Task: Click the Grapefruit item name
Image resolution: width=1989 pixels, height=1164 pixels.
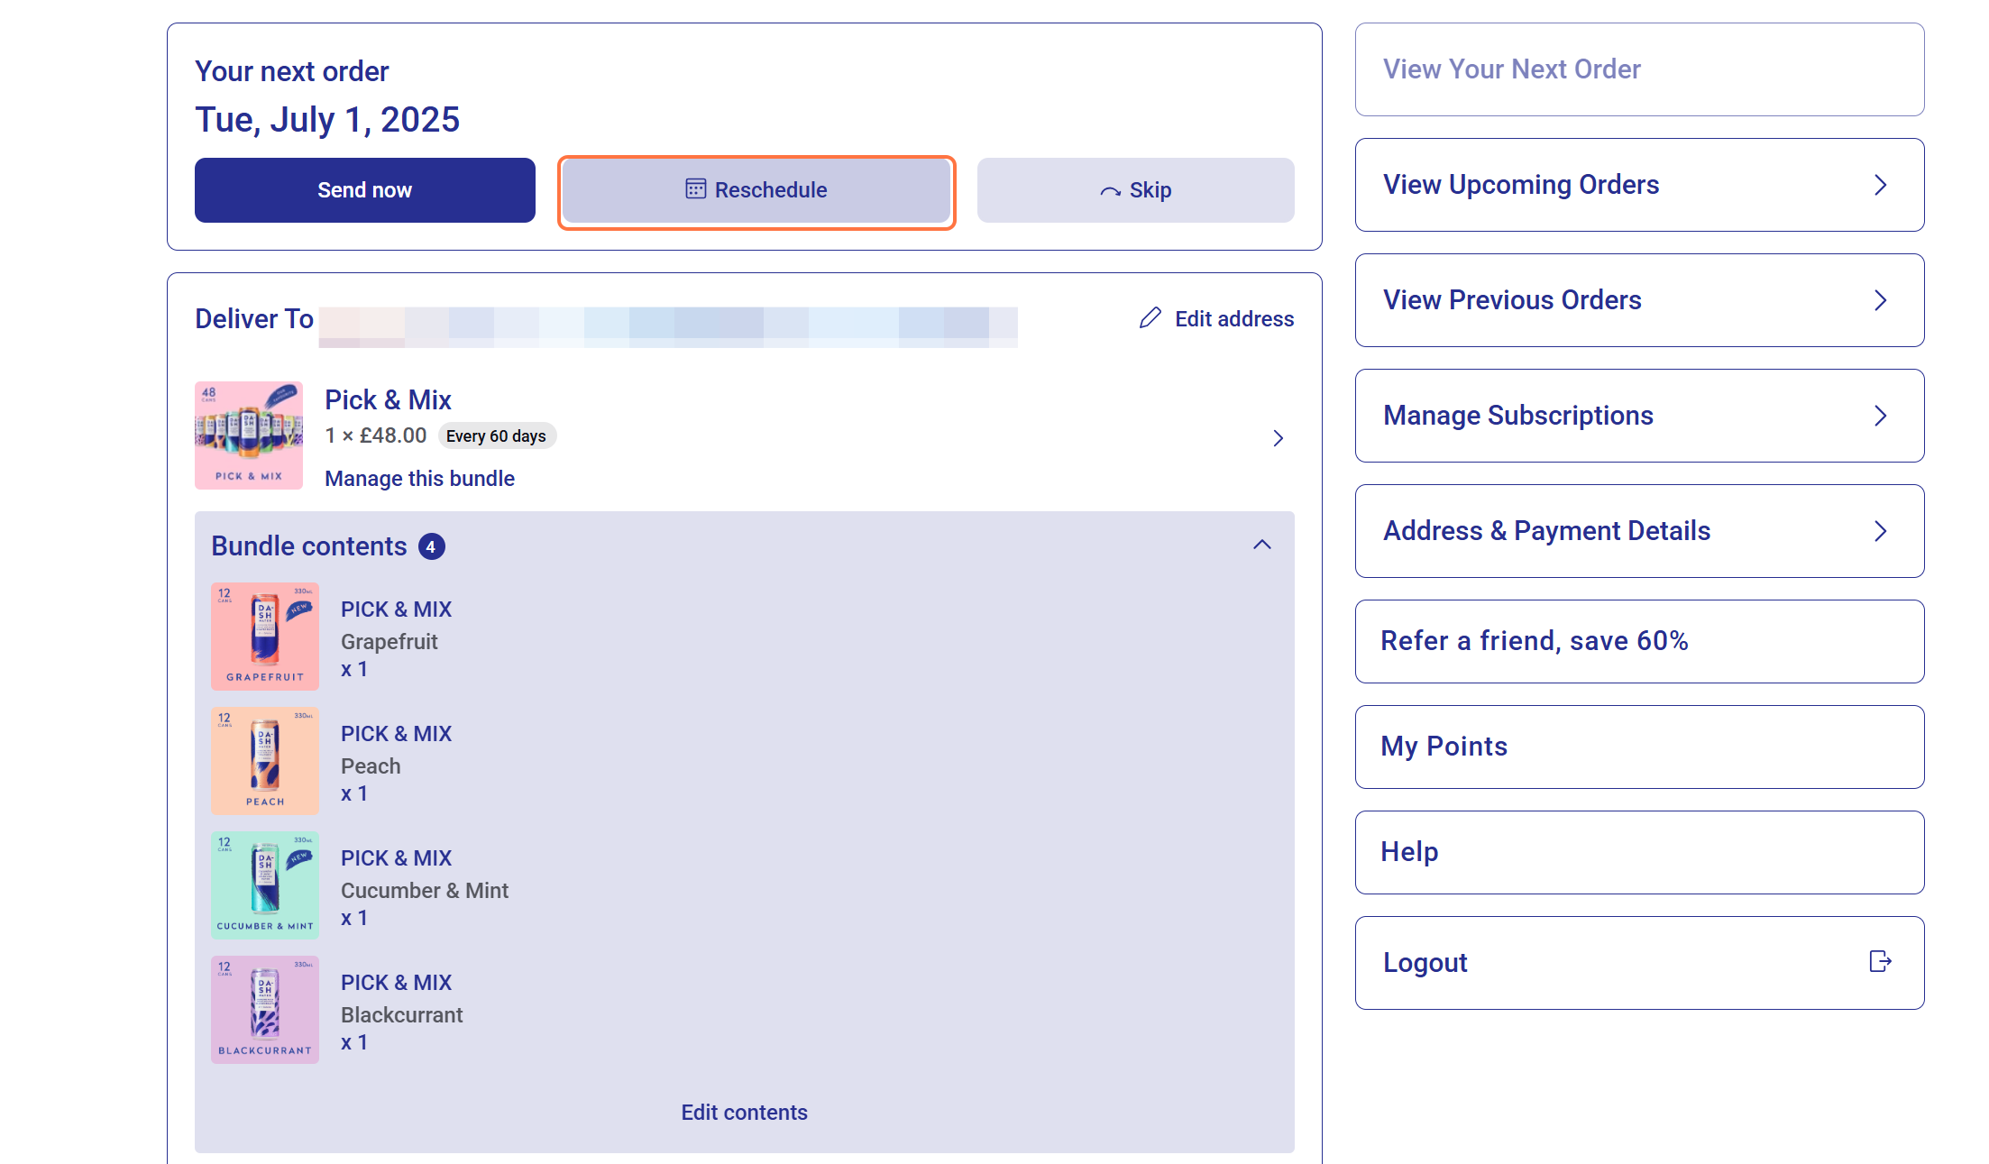Action: pyautogui.click(x=389, y=642)
